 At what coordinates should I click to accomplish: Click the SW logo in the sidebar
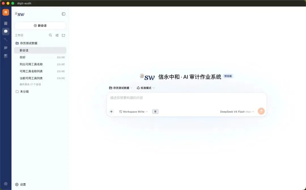tap(20, 14)
